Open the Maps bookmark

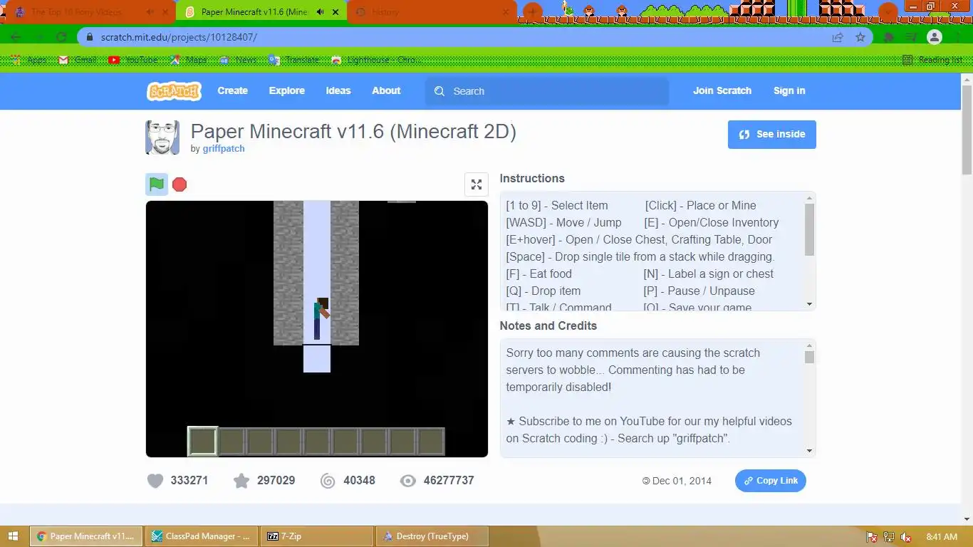point(189,60)
